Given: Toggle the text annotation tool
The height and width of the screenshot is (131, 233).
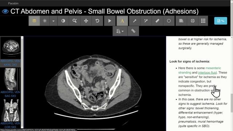Looking at the screenshot, I should (x=122, y=21).
